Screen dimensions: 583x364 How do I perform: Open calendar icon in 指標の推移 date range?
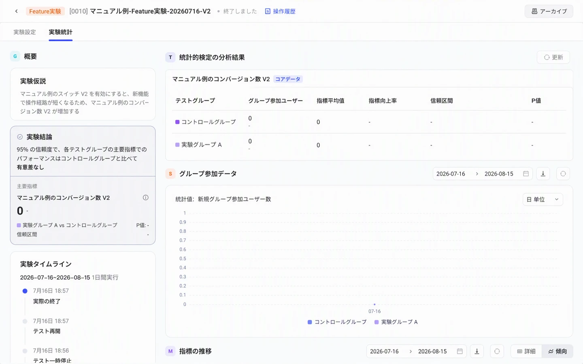460,351
